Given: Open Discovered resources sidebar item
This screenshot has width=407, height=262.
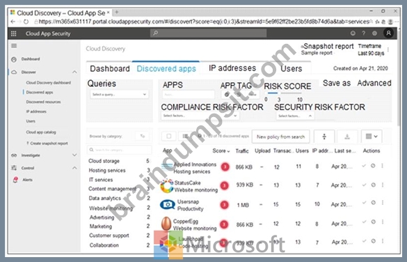Looking at the screenshot, I should tap(43, 102).
